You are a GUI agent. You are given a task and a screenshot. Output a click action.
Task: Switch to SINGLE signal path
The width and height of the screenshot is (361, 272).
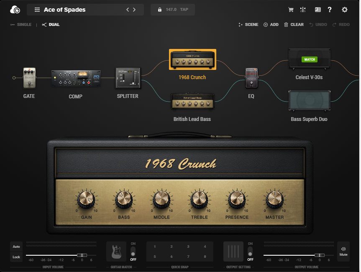21,25
